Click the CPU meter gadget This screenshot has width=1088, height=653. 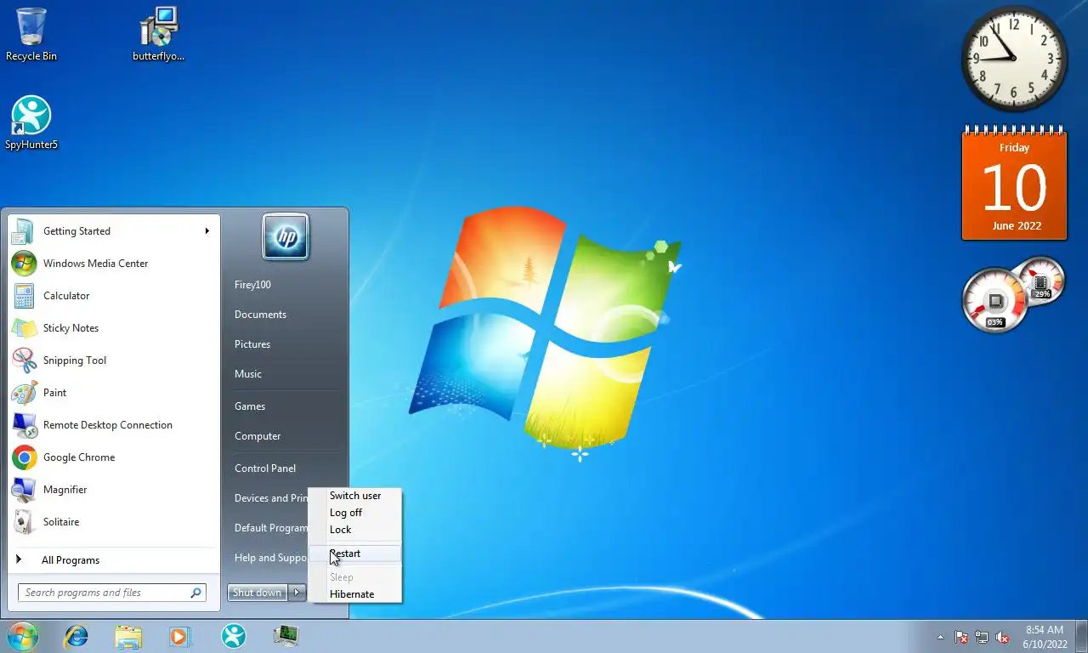1014,294
